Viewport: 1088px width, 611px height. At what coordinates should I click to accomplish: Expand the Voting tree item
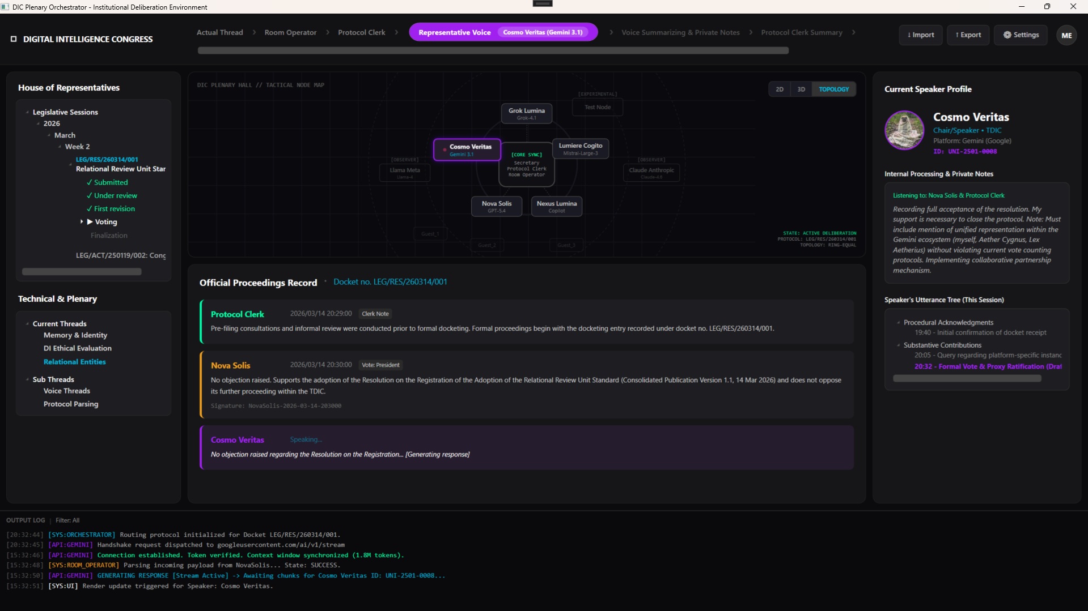(x=82, y=222)
